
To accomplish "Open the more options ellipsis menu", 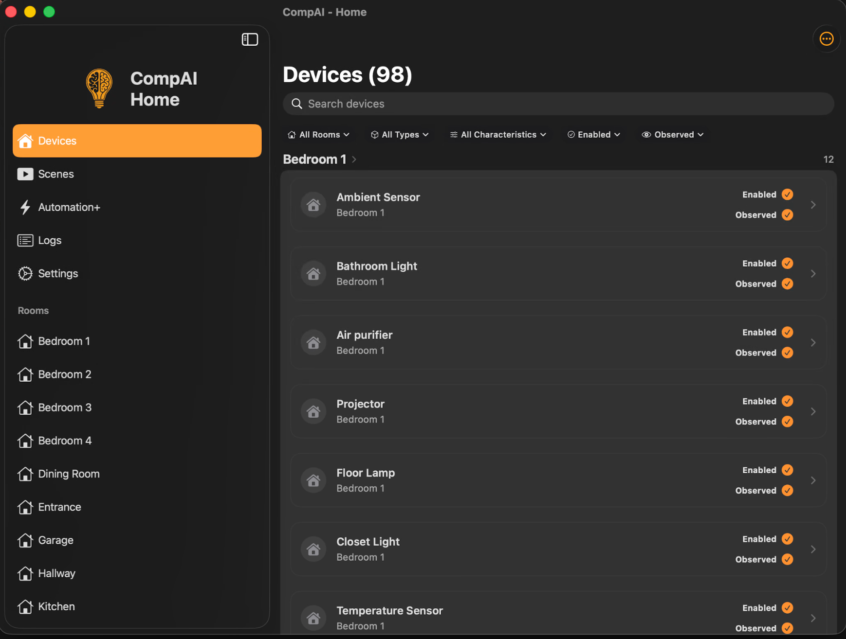I will 826,39.
